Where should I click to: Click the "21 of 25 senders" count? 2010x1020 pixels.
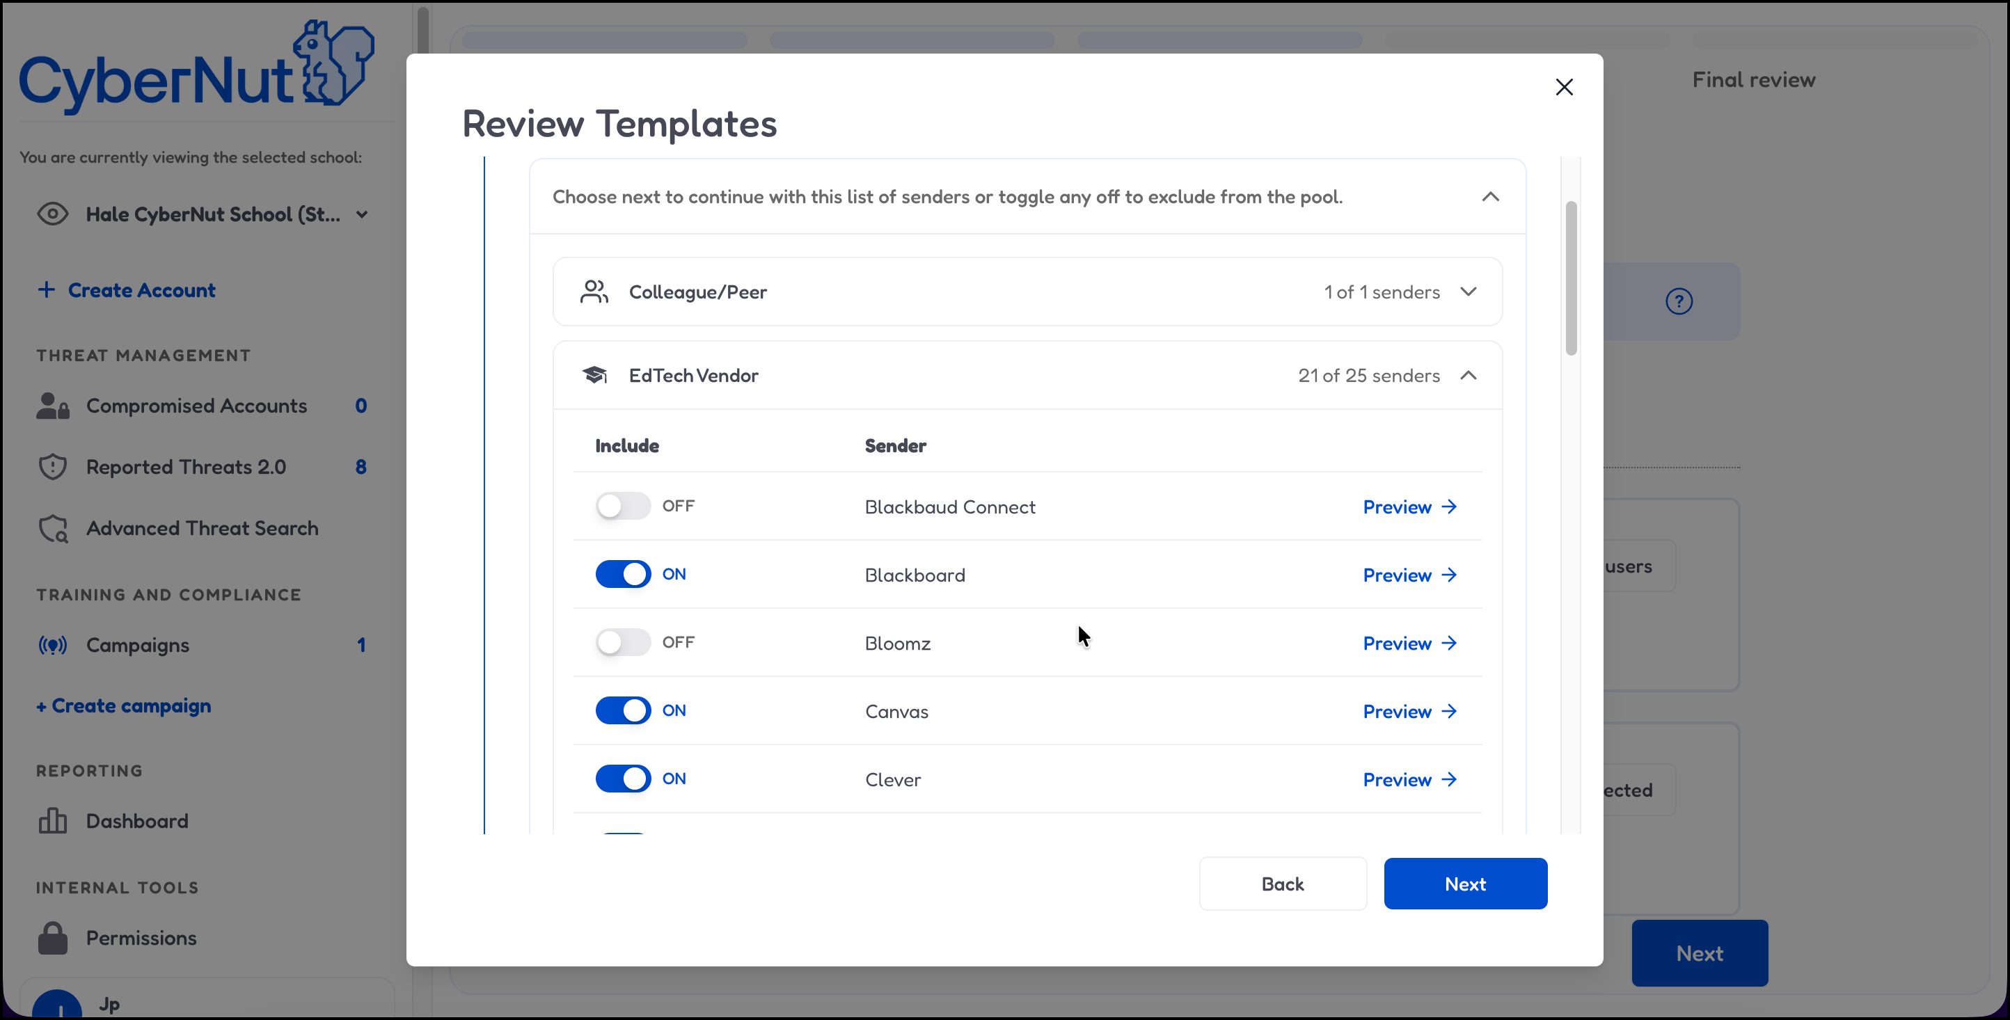tap(1368, 375)
